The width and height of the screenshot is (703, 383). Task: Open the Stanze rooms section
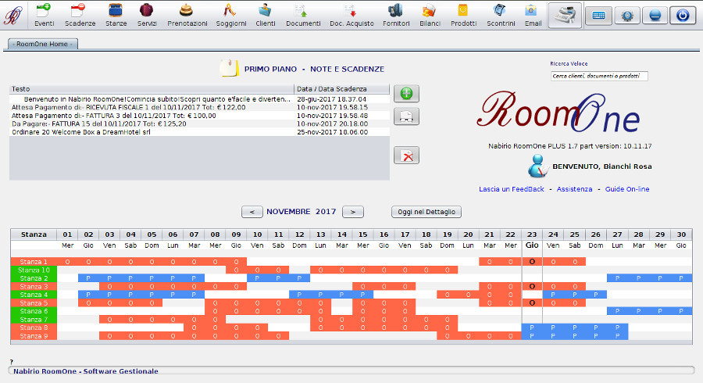pos(116,16)
